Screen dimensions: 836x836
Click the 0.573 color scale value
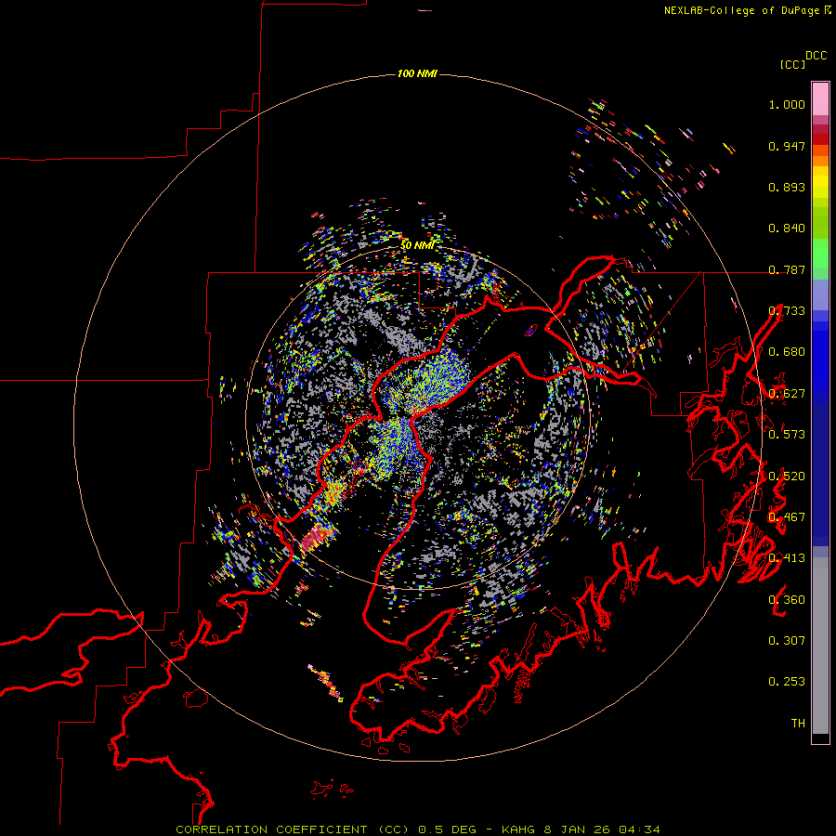pos(787,435)
